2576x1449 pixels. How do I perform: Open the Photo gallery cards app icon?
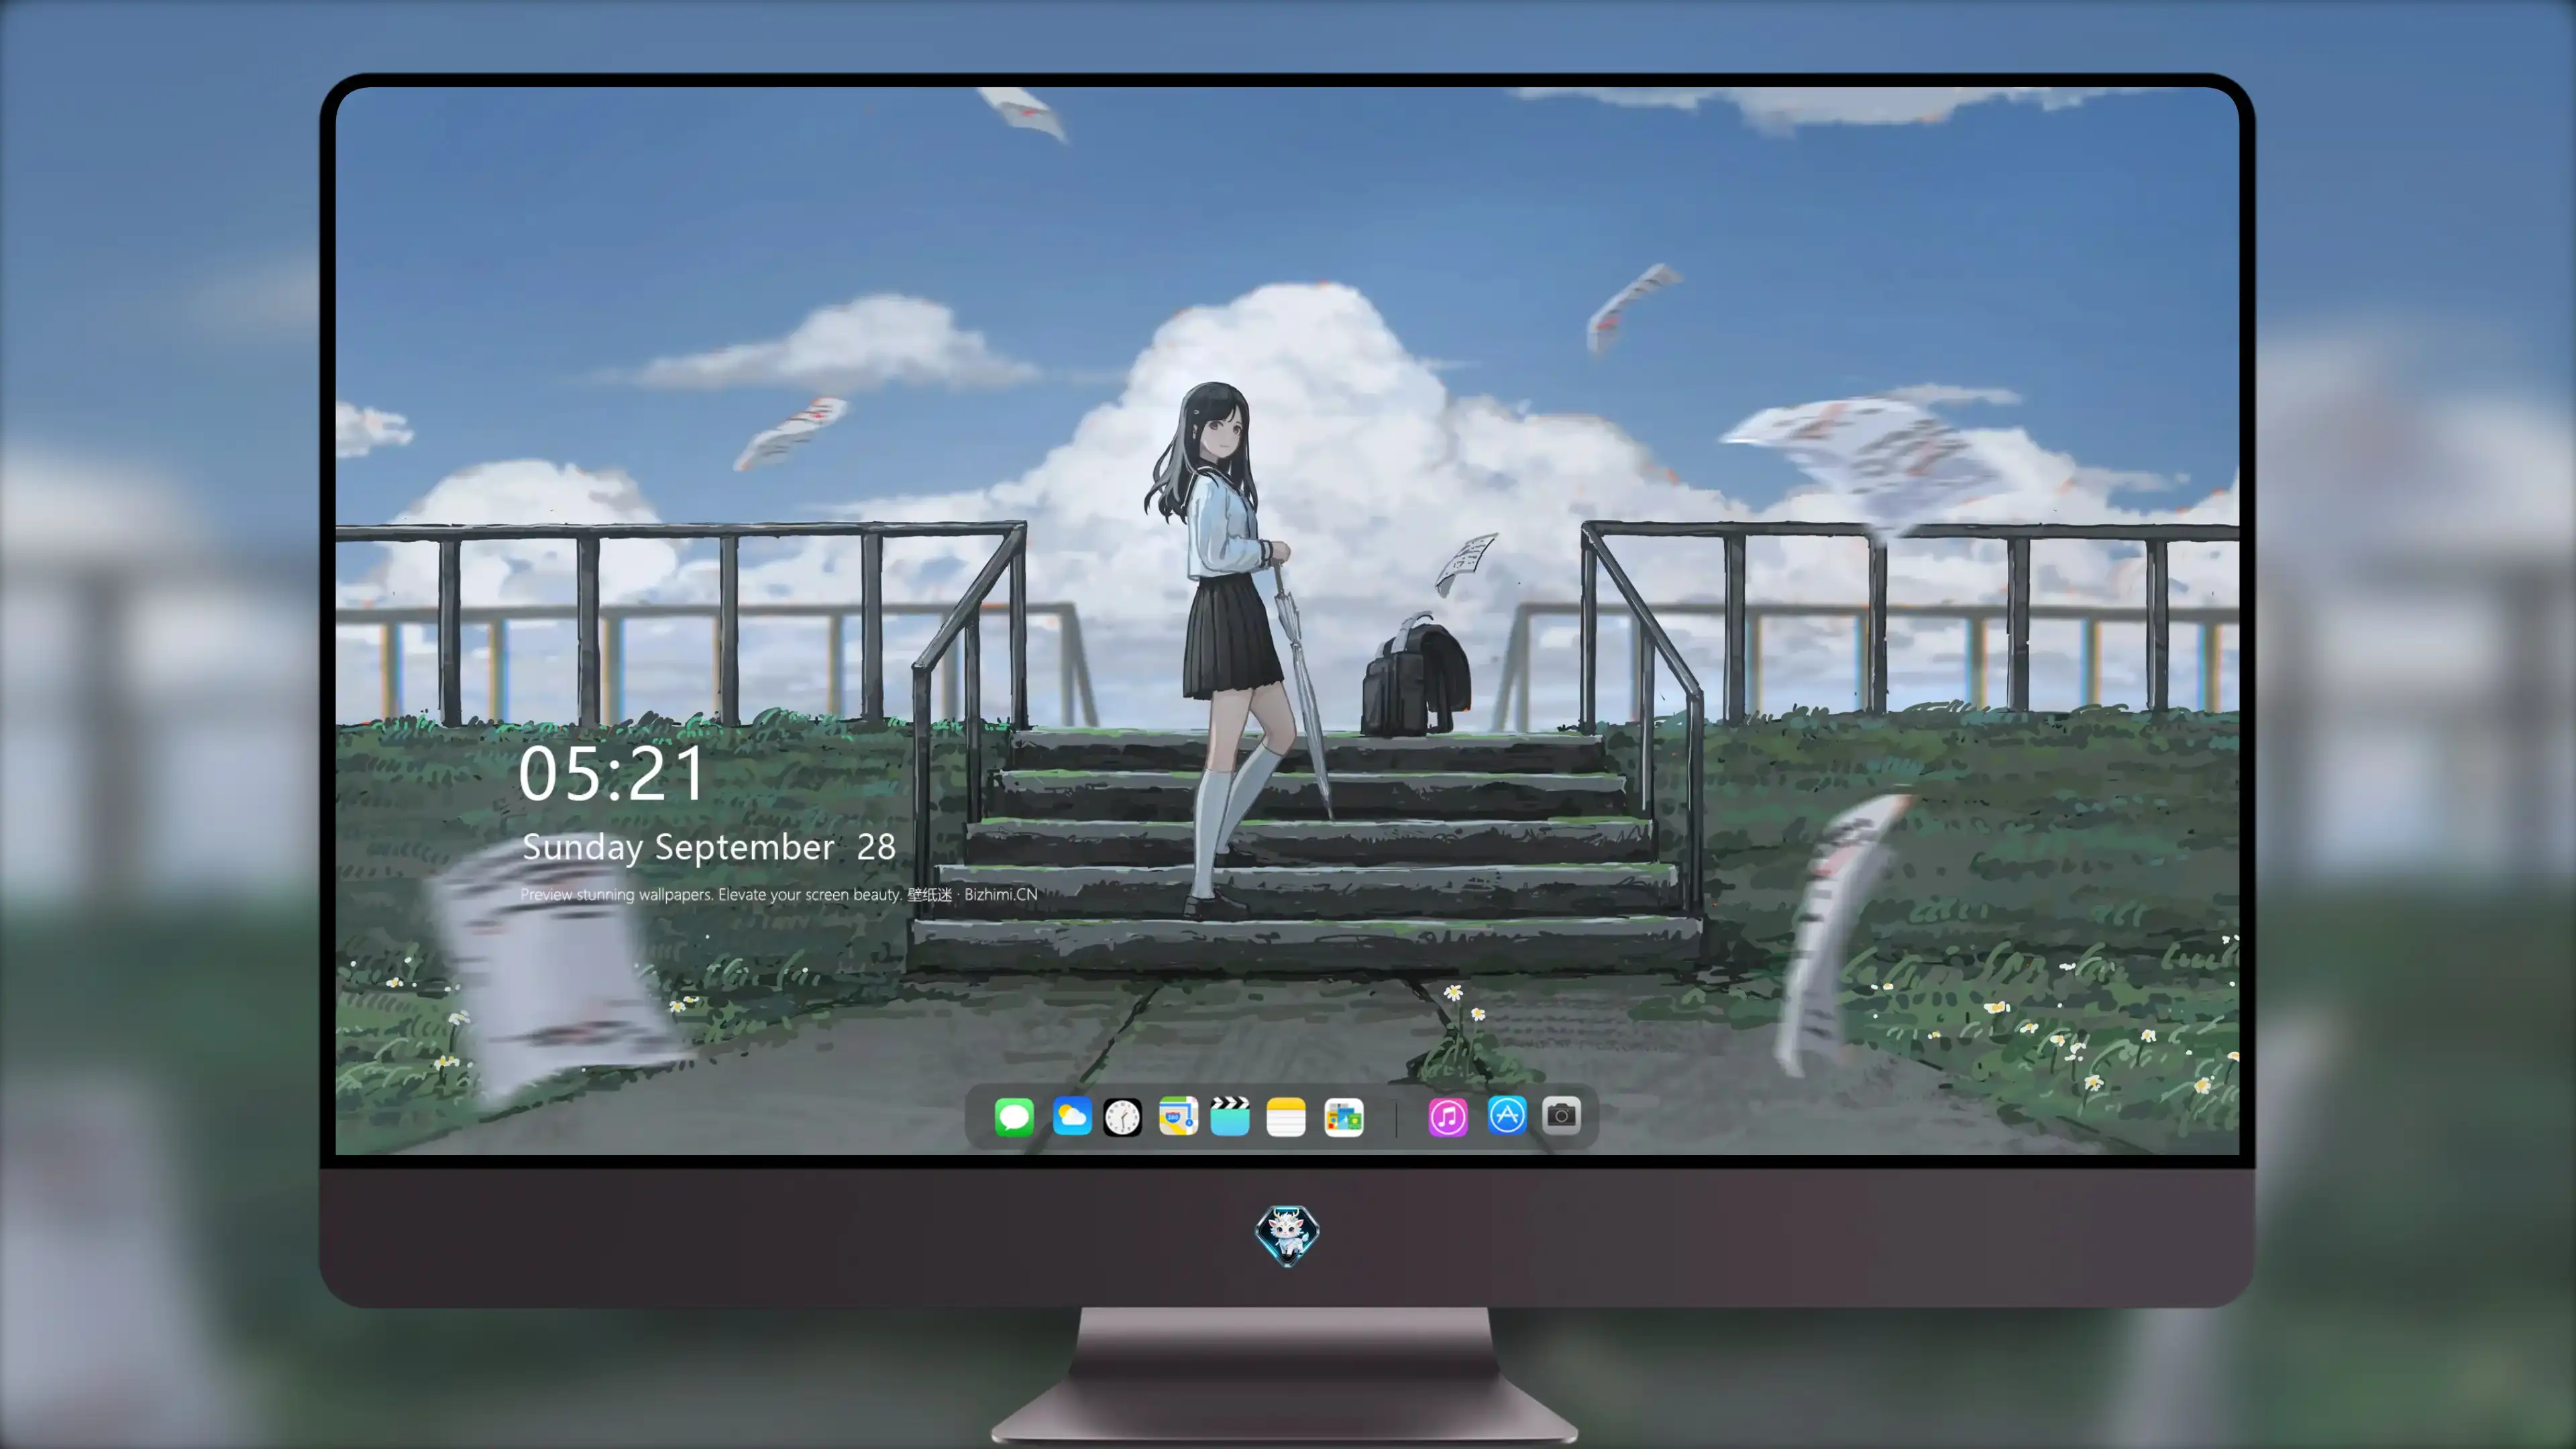(1344, 1117)
